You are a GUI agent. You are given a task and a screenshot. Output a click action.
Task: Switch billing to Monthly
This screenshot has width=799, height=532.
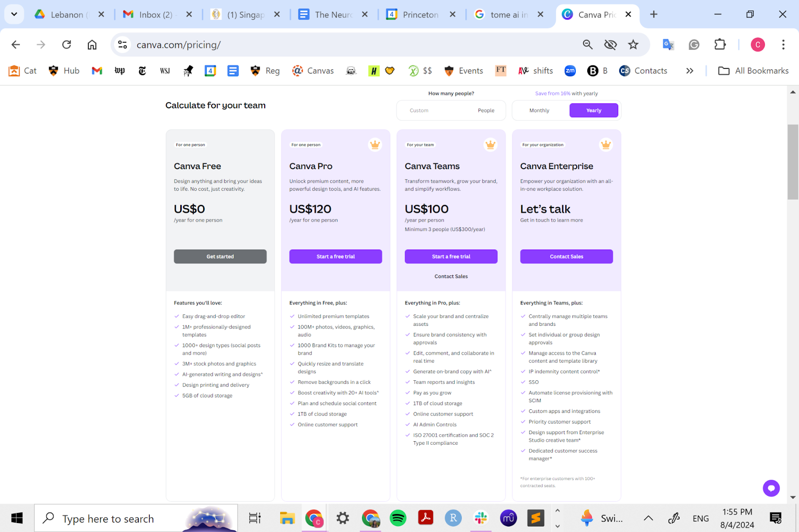[x=539, y=110]
